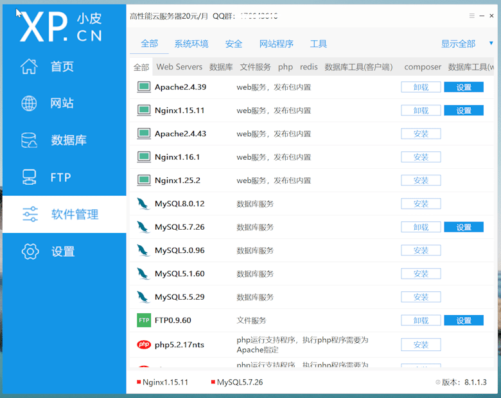Viewport: 501px width, 398px height.
Task: Uninstall Apache2.4.39 with 卸载 button
Action: pos(421,87)
